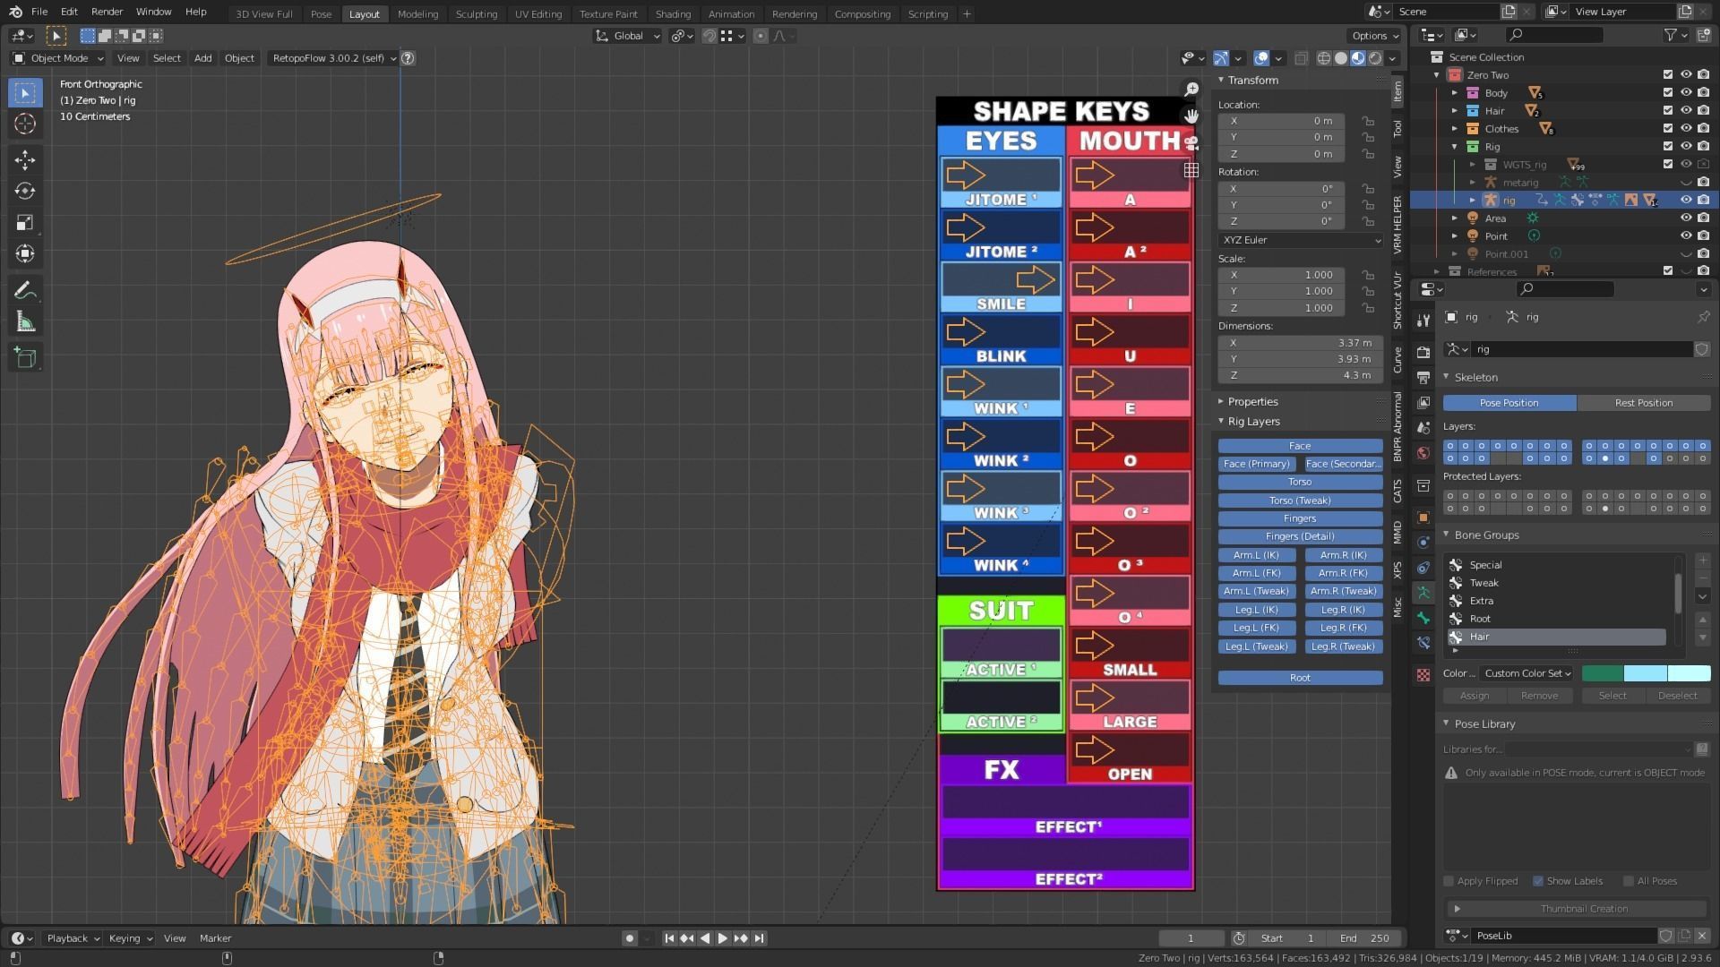Click the auto keying record button

(x=630, y=938)
